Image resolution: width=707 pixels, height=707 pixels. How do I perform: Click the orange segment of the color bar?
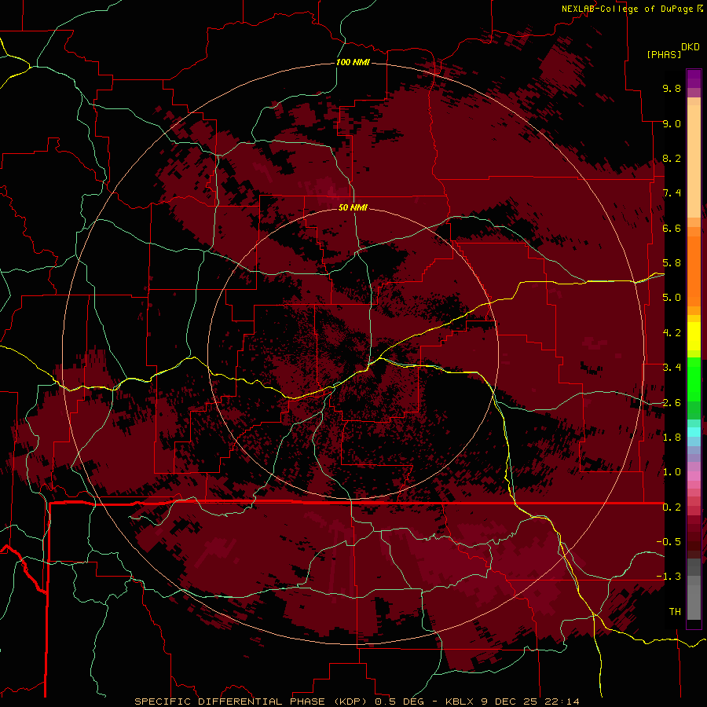tap(694, 270)
